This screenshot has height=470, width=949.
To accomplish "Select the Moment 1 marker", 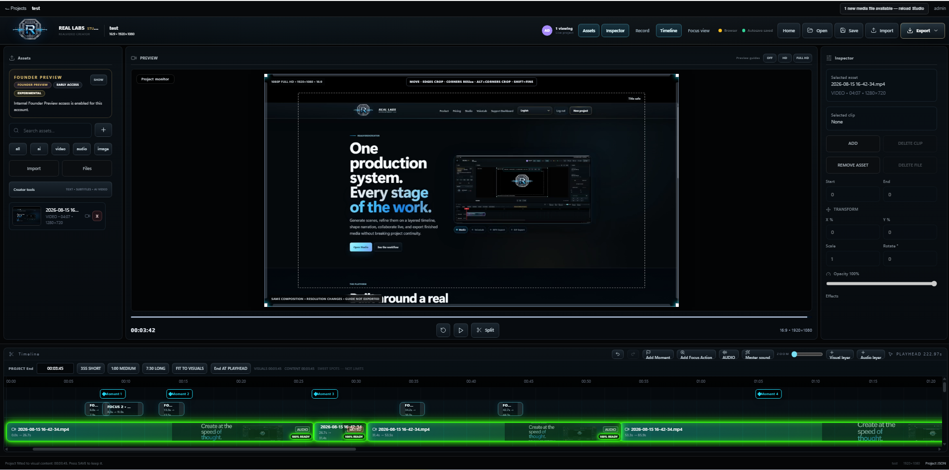I will click(x=113, y=394).
